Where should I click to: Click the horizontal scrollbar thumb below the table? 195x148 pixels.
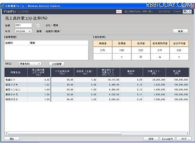coord(65,133)
